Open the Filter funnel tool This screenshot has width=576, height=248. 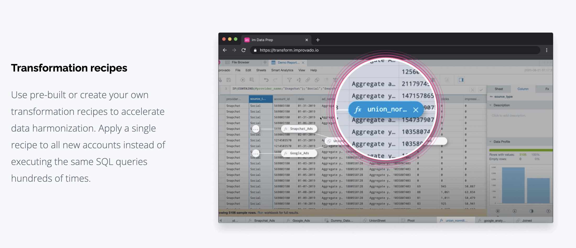point(289,80)
